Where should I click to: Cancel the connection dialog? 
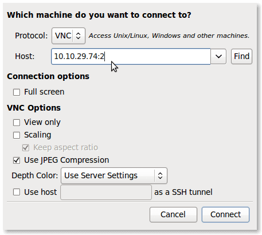coord(173,214)
